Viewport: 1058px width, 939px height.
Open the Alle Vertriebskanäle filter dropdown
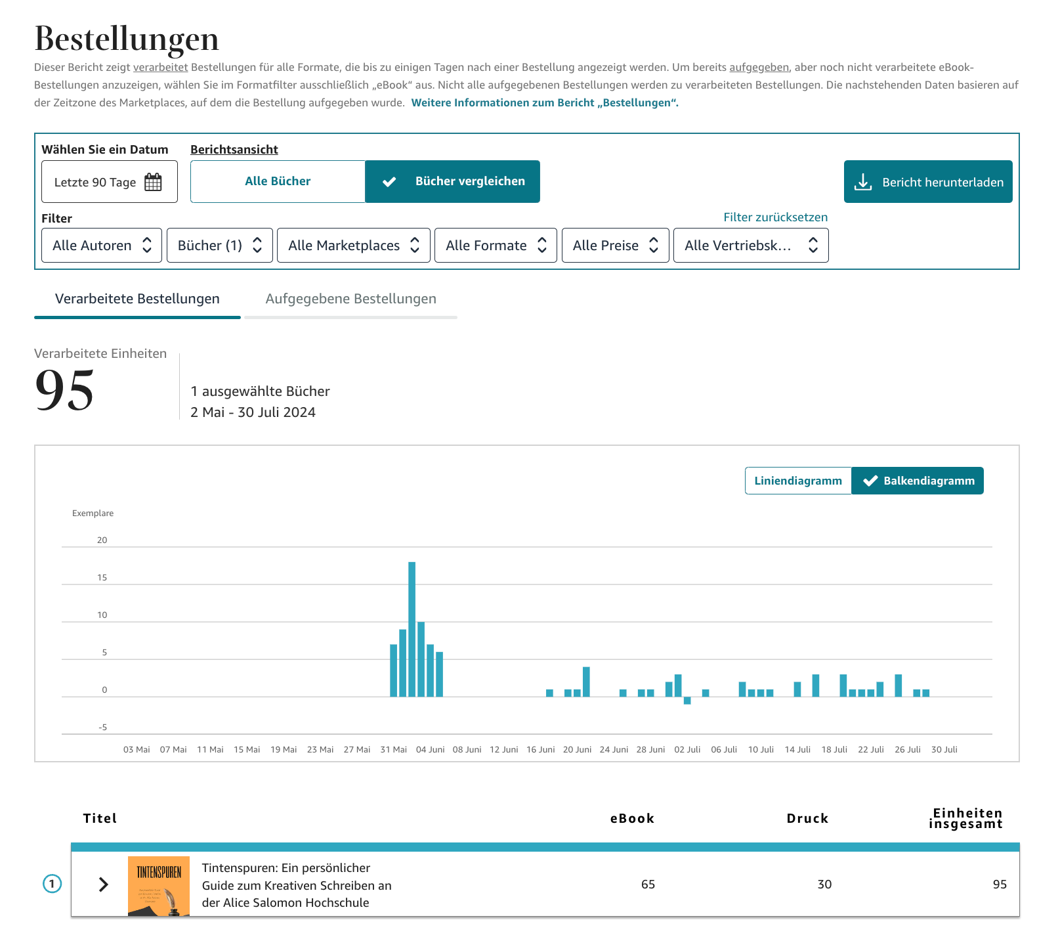[x=751, y=245]
